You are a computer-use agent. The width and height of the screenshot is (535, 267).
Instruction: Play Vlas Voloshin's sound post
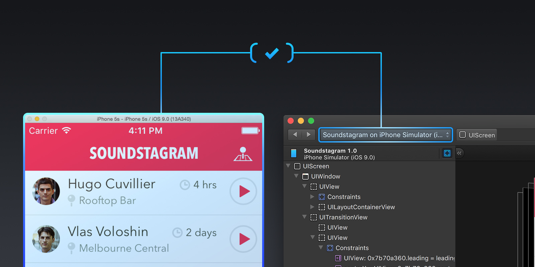243,239
